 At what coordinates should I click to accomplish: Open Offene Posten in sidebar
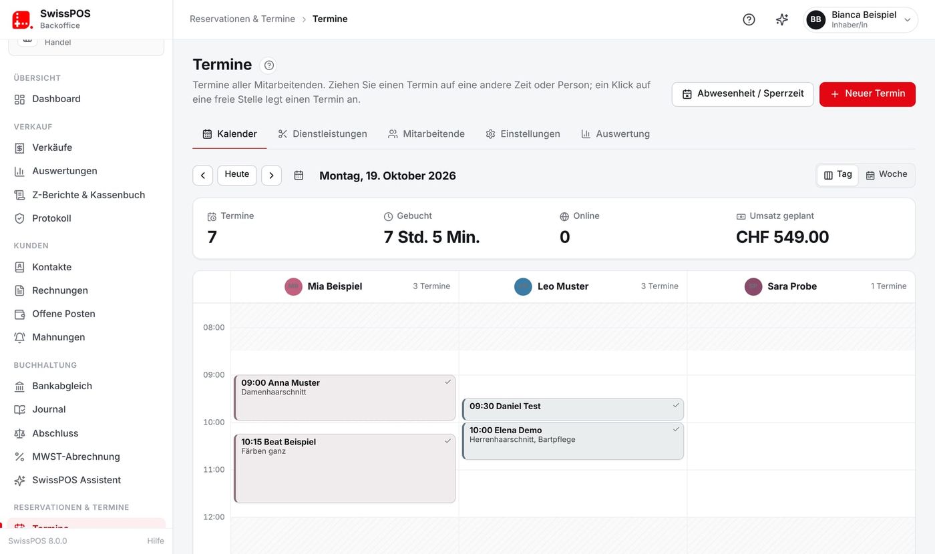click(x=86, y=314)
